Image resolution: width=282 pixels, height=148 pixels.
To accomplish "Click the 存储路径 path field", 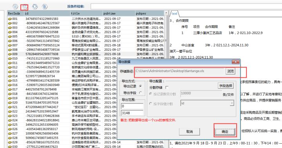I will point(180,71).
